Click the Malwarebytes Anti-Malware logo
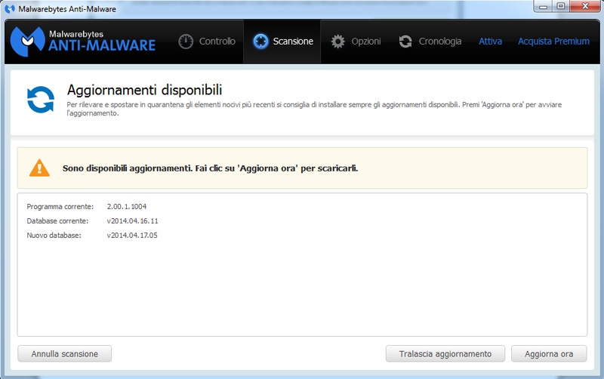Image resolution: width=604 pixels, height=379 pixels. pyautogui.click(x=83, y=42)
